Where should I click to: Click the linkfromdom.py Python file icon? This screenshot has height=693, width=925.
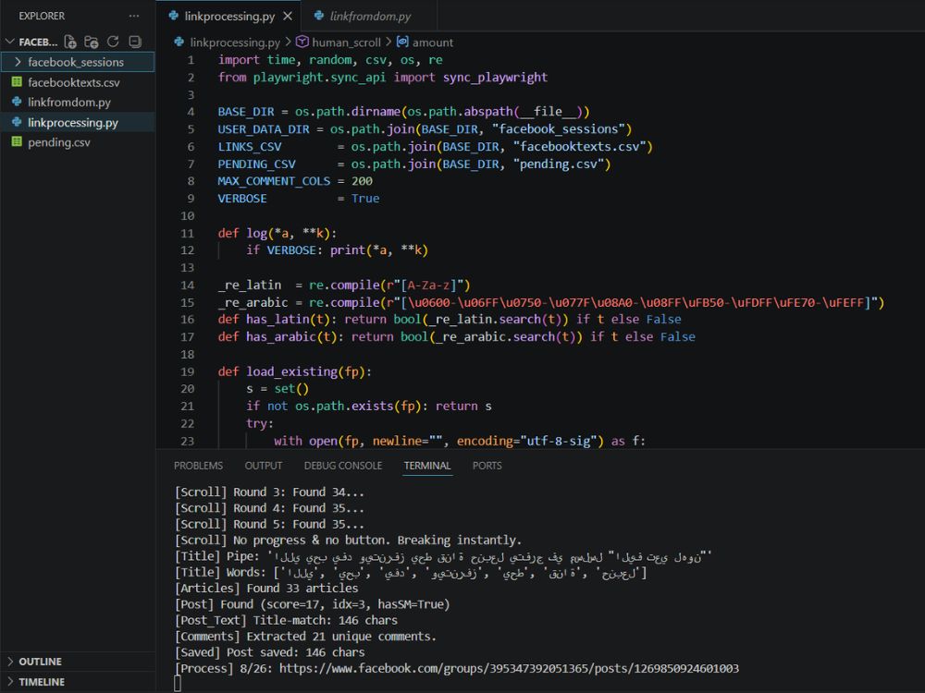17,102
